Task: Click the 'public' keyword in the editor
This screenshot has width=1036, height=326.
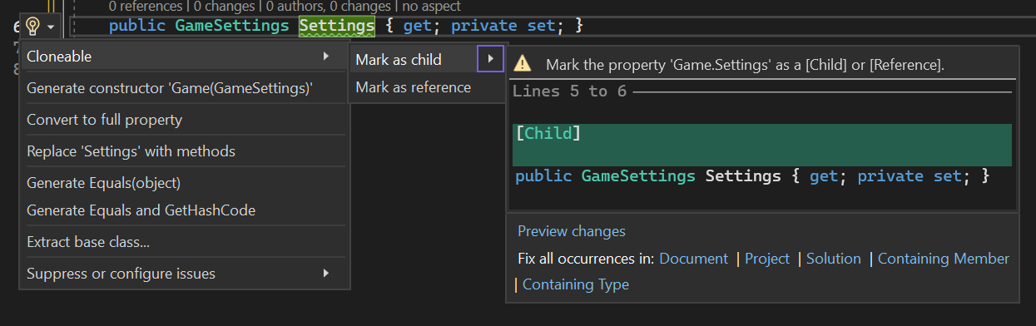Action: 137,26
